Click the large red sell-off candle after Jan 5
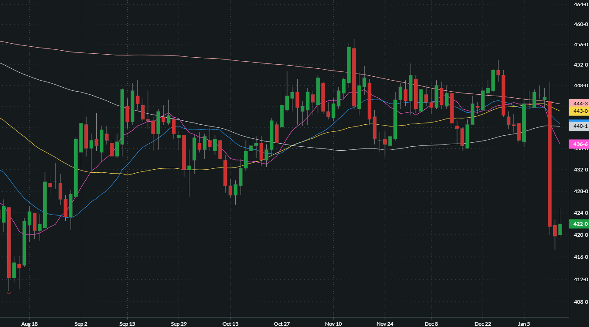589x327 pixels. [x=550, y=163]
